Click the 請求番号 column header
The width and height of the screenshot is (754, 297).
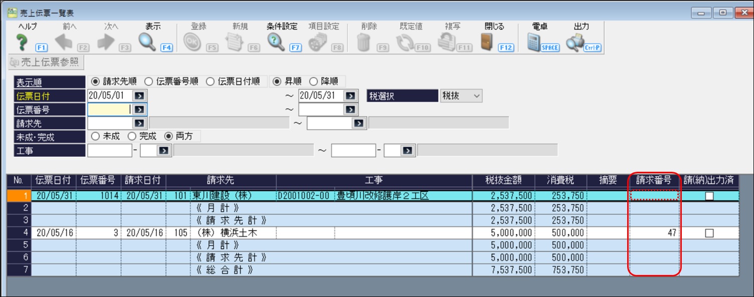pyautogui.click(x=654, y=180)
